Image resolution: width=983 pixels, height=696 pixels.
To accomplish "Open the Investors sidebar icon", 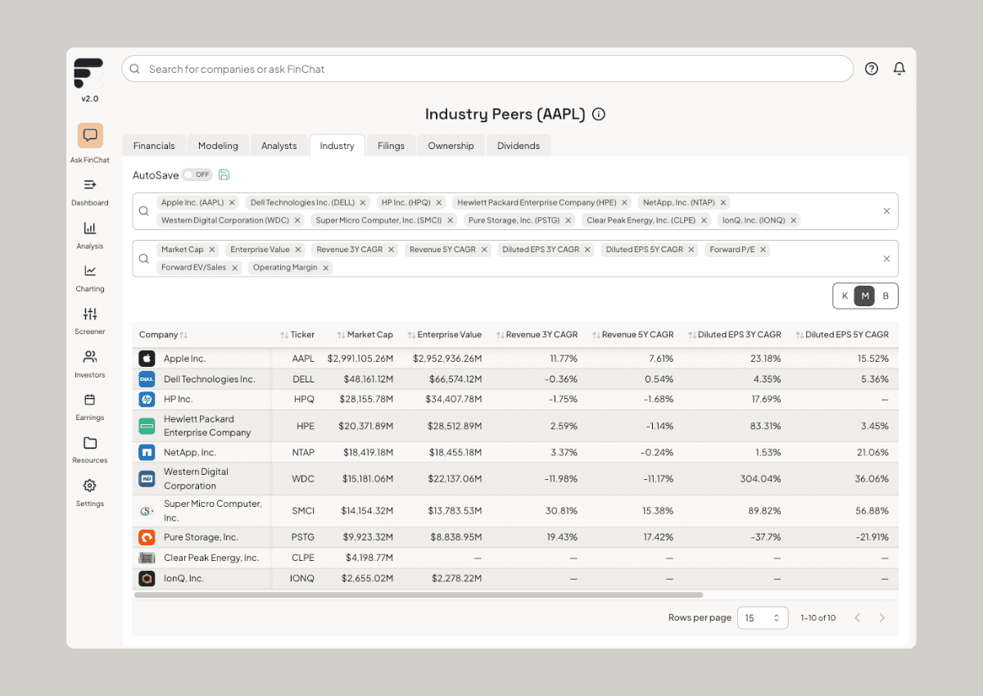I will pos(90,357).
